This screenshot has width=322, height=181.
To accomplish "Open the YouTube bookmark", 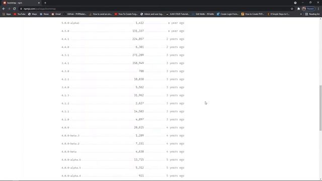I will click(20, 14).
